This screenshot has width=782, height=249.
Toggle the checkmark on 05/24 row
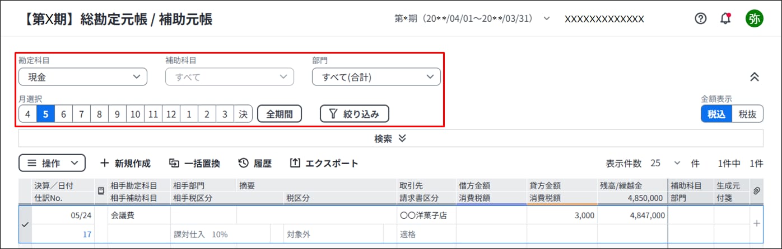pyautogui.click(x=25, y=224)
